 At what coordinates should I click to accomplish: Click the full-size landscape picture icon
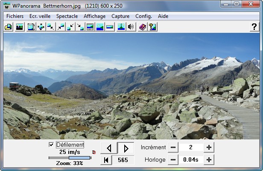click(100, 27)
